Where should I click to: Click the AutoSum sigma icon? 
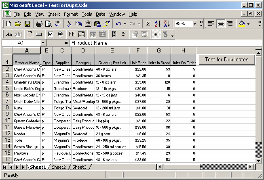[x=148, y=24]
